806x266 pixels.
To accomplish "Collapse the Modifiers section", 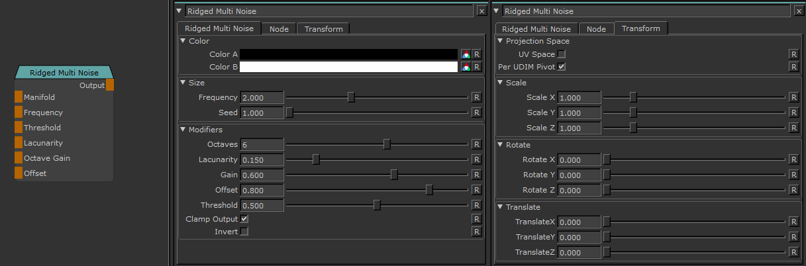I will click(183, 130).
